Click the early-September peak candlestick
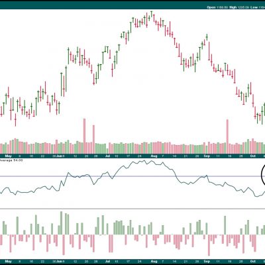265x265 pixels. (x=207, y=37)
